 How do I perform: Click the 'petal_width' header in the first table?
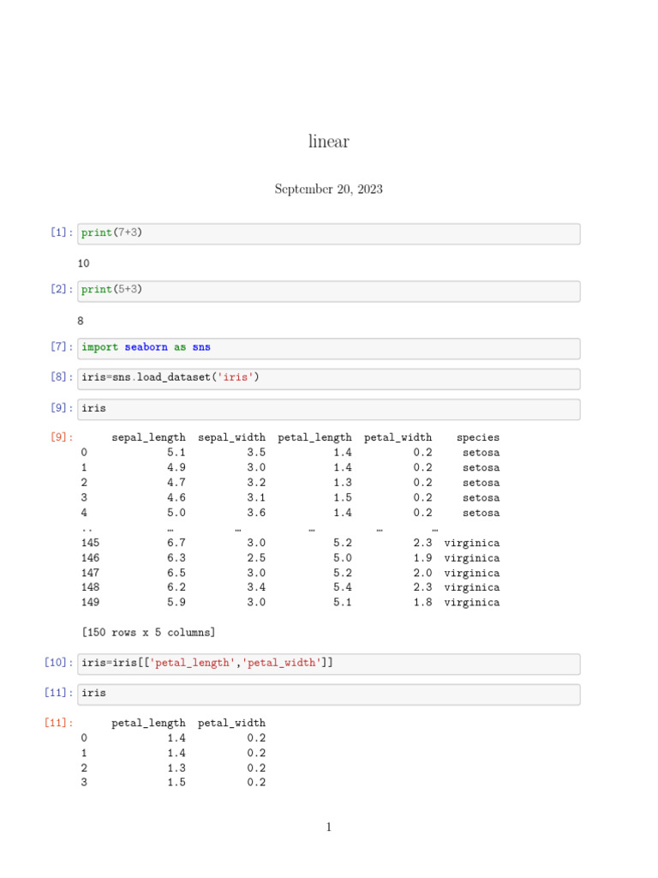tap(398, 438)
